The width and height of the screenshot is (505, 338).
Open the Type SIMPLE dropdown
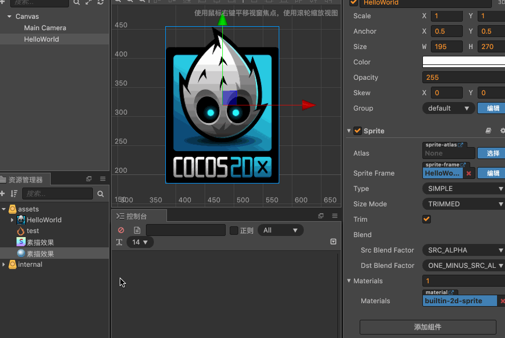[463, 189]
